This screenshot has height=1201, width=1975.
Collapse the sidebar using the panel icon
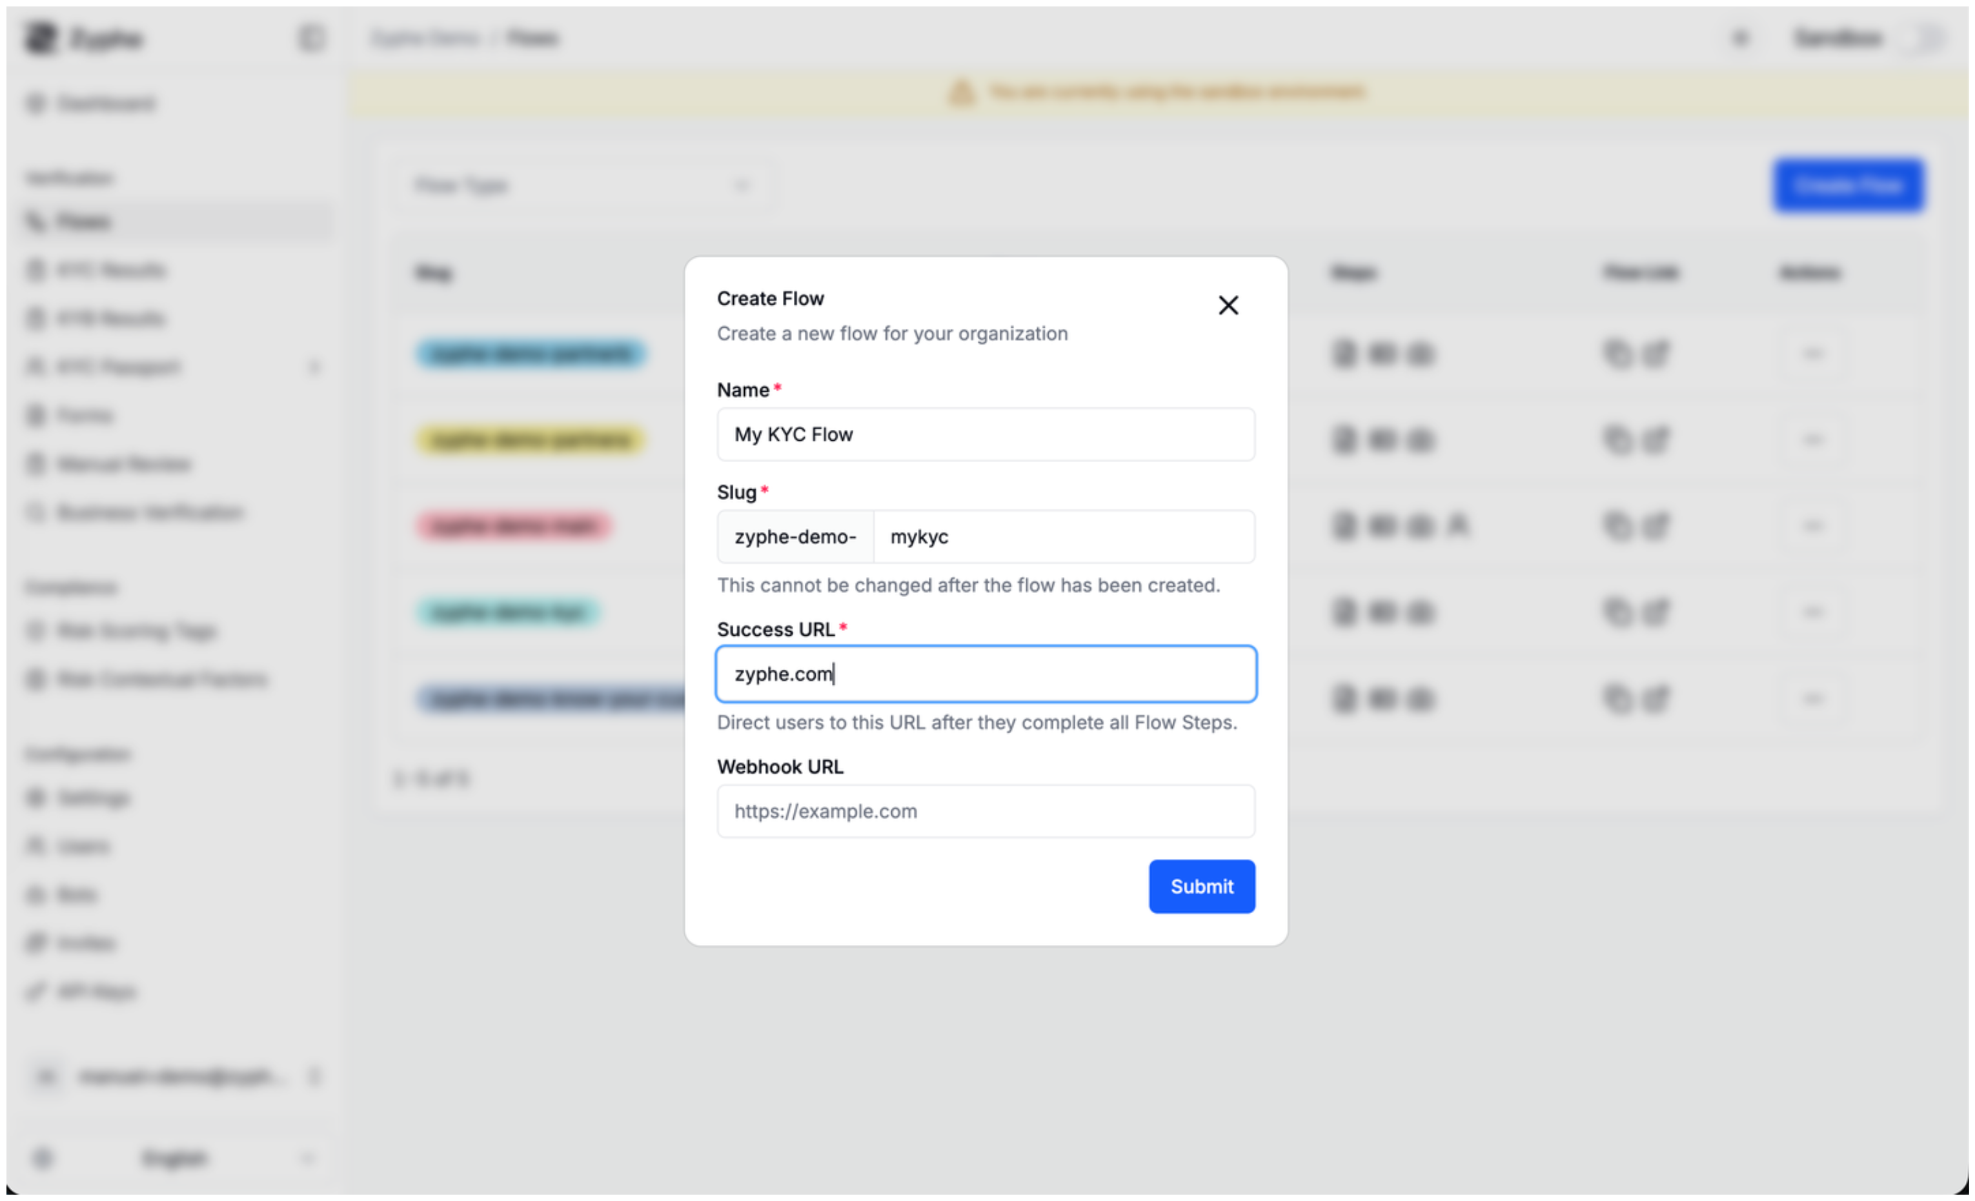(311, 37)
